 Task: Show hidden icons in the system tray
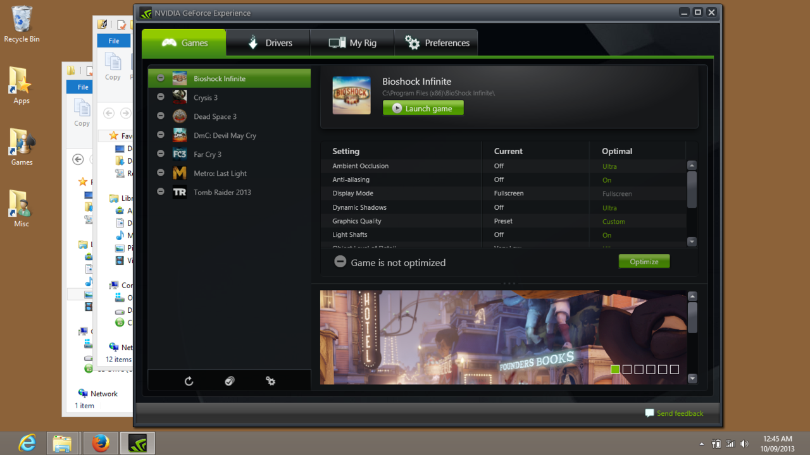pos(701,444)
